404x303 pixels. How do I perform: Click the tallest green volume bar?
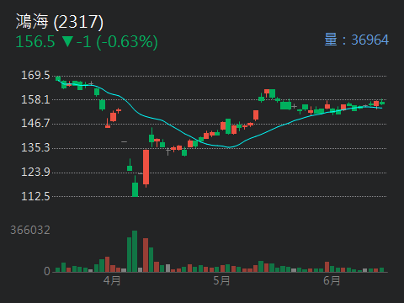[135, 252]
